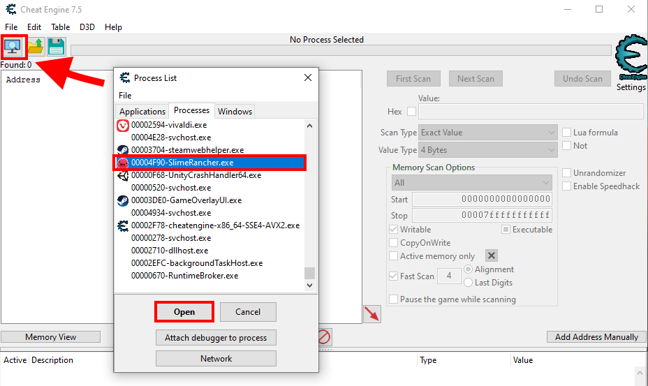Screen dimensions: 648x386
Task: Click the First Scan button
Action: pyautogui.click(x=413, y=78)
